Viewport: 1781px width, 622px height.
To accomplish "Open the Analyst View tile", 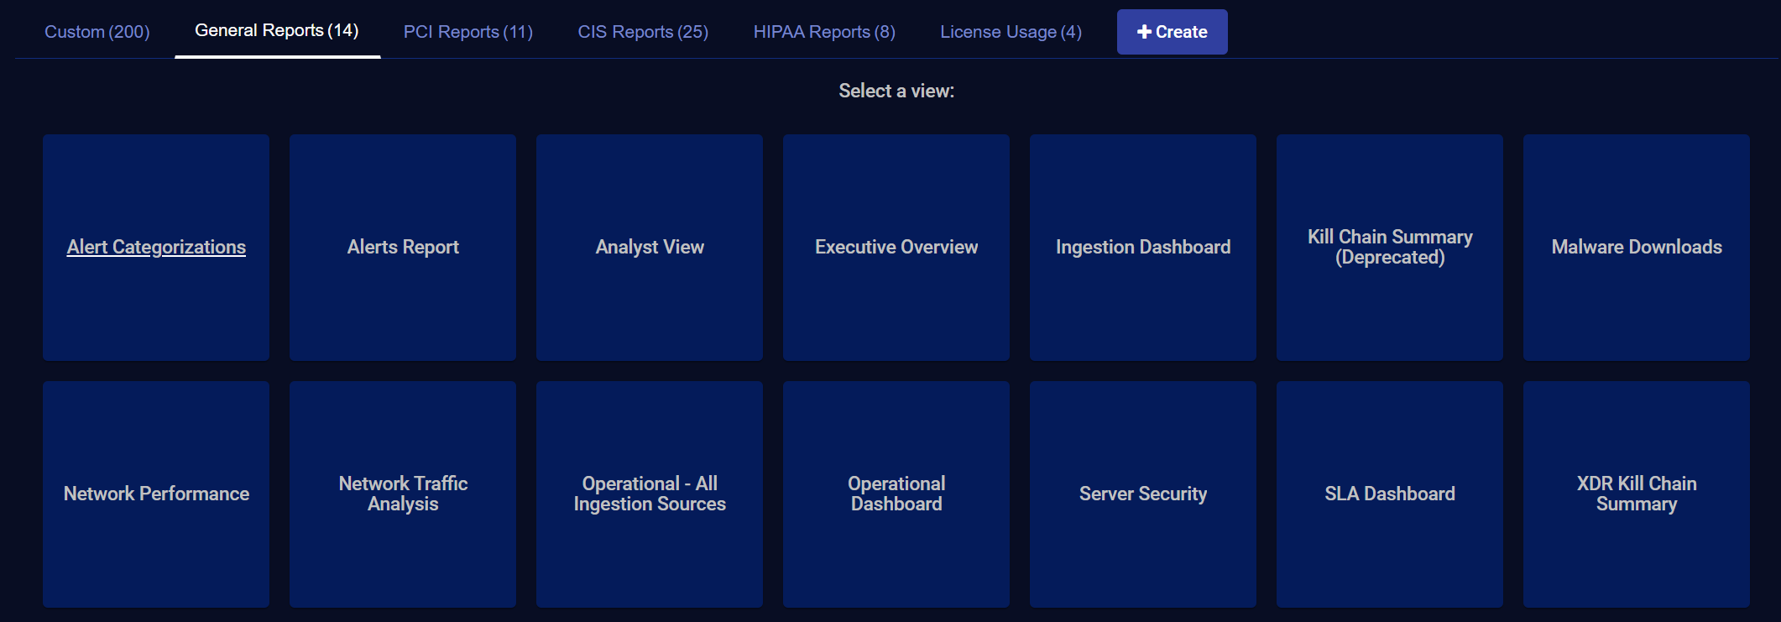I will coord(650,247).
